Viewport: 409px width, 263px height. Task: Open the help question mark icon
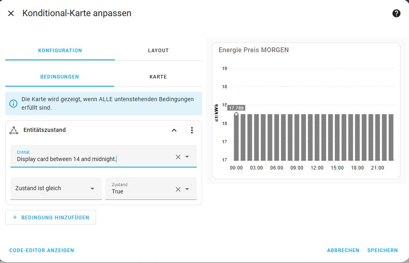396,13
